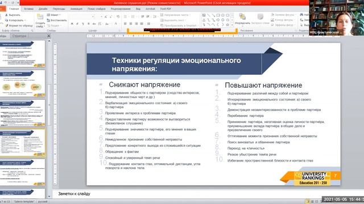This screenshot has height=204, width=364.
Task: Click the slide title 'Техники регуляции эмоционального напряжения'
Action: coord(176,64)
